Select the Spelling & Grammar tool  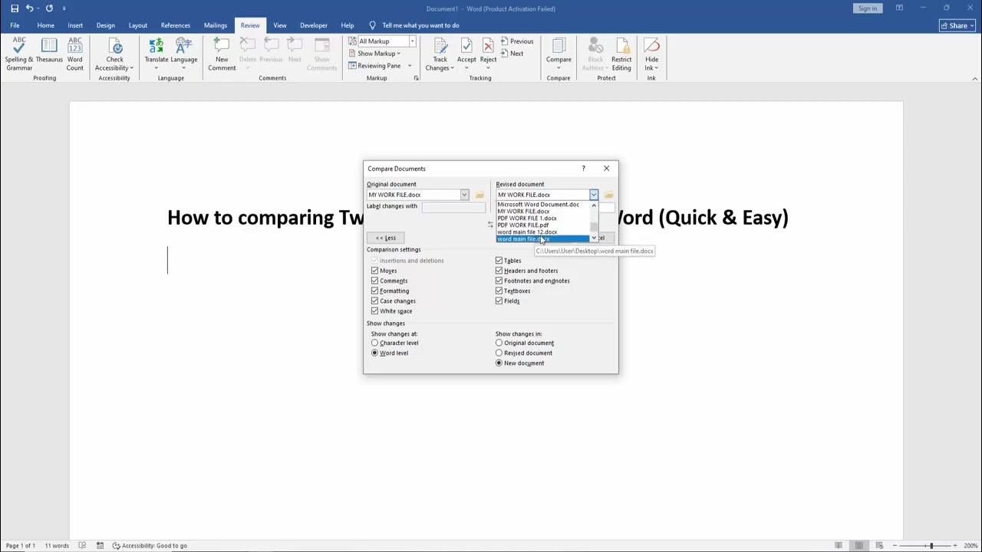[x=19, y=54]
